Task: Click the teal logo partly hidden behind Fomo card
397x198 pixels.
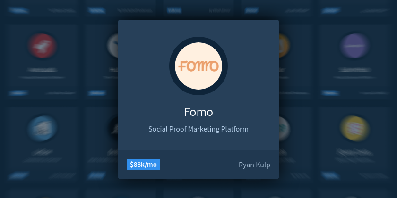Action: 284,128
